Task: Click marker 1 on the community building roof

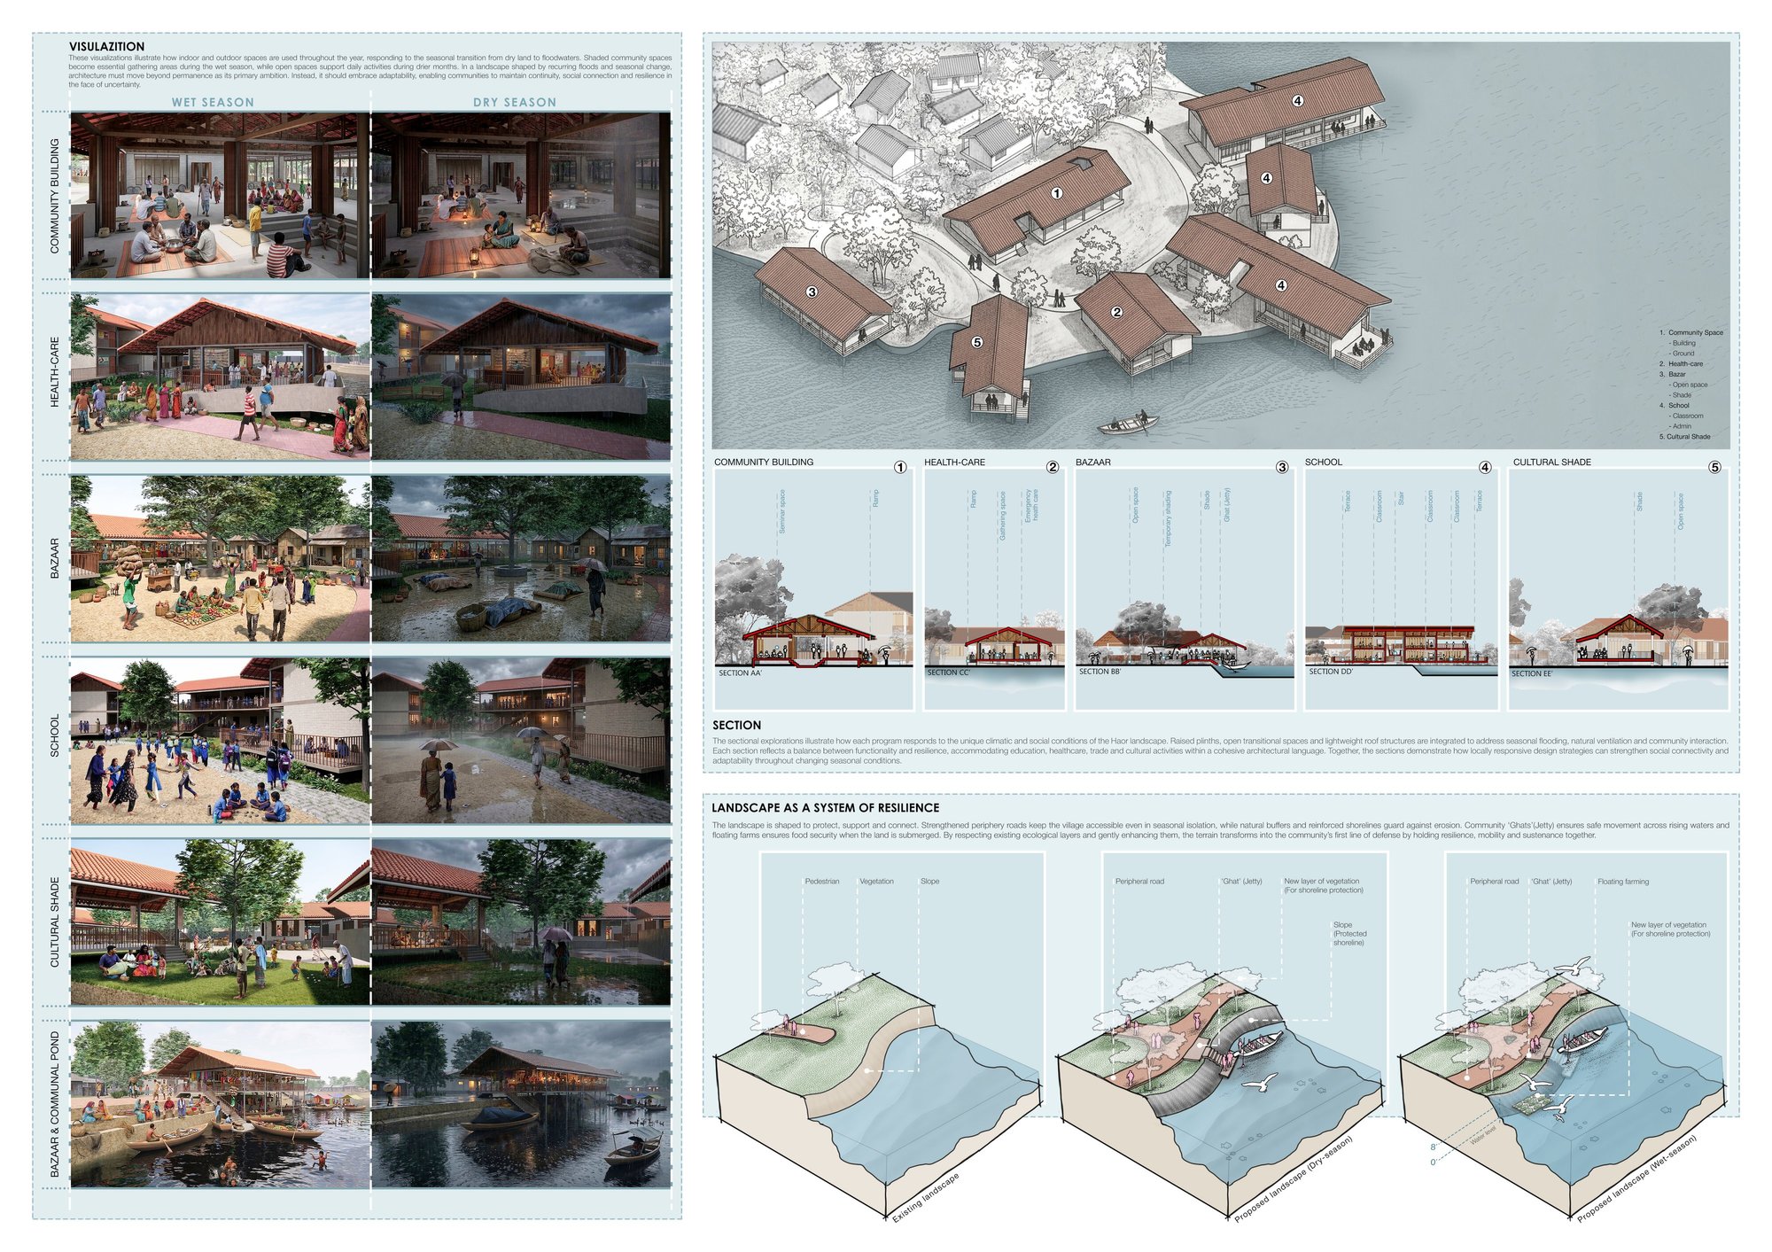Action: (1056, 193)
